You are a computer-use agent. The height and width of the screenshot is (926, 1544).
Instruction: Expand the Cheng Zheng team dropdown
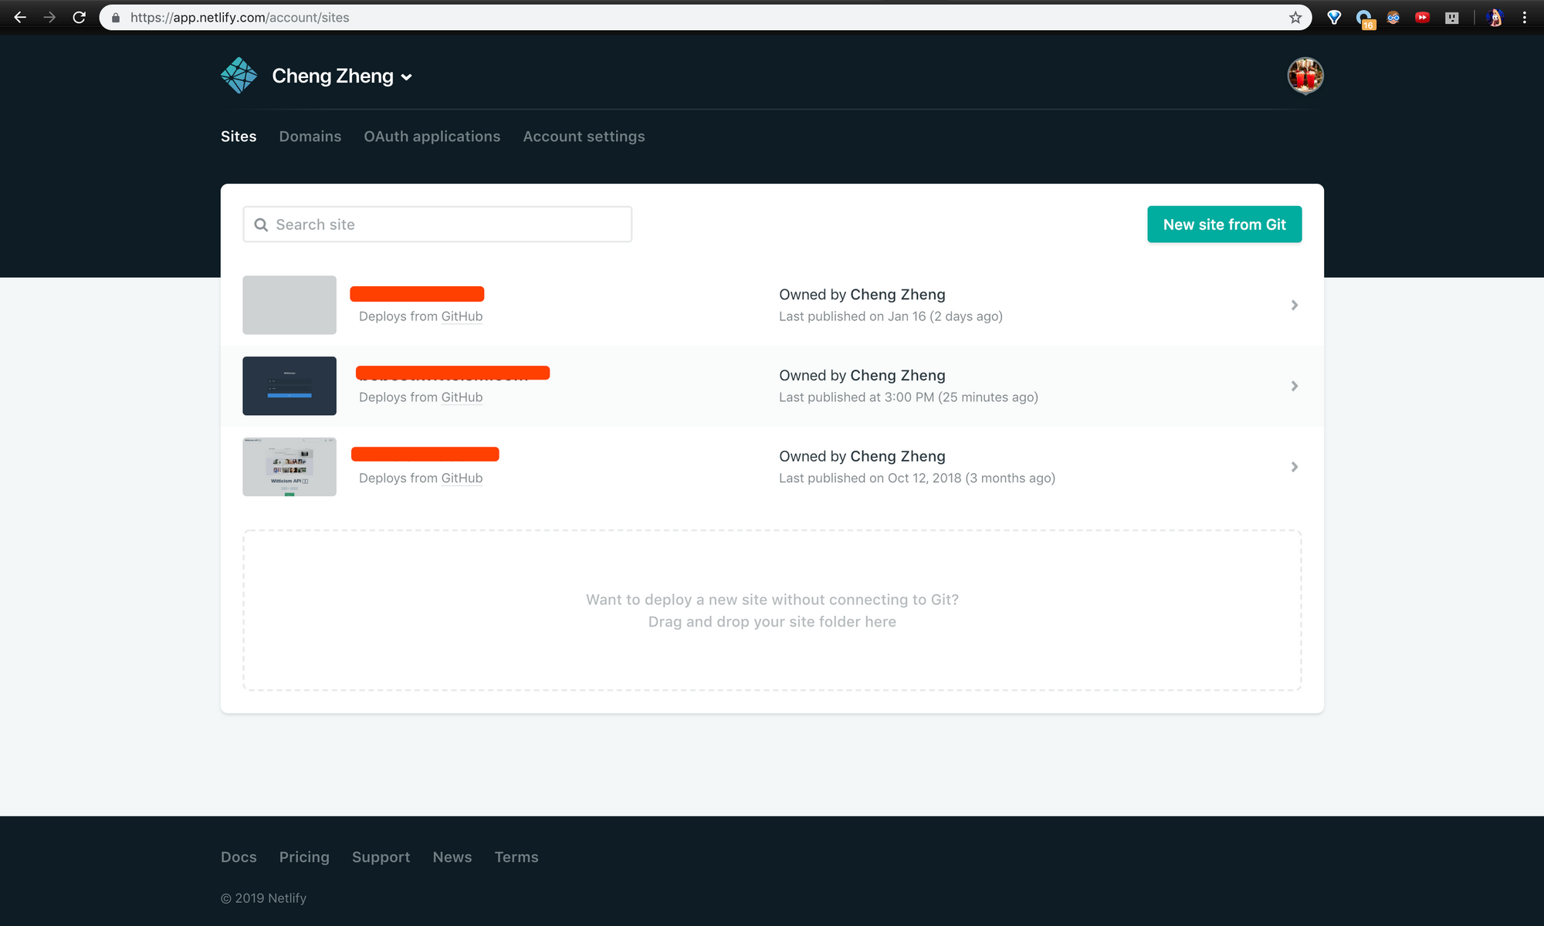pos(407,76)
